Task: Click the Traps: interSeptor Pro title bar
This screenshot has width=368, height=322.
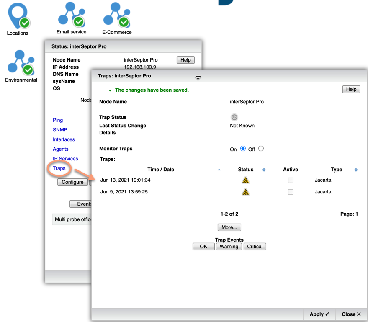Action: point(229,76)
